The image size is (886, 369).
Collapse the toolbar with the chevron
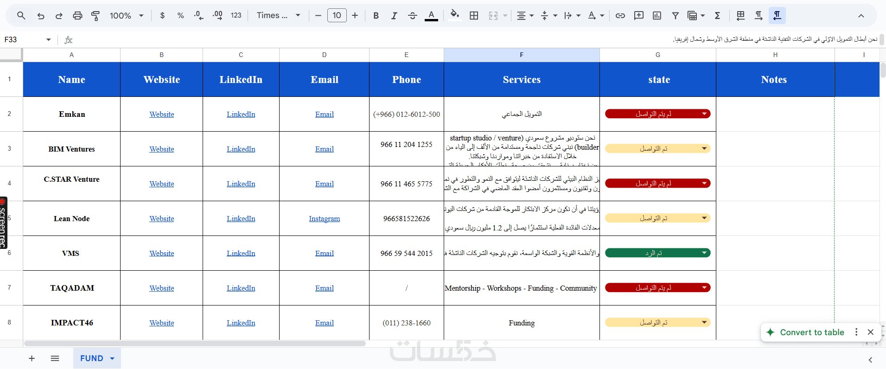tap(861, 16)
